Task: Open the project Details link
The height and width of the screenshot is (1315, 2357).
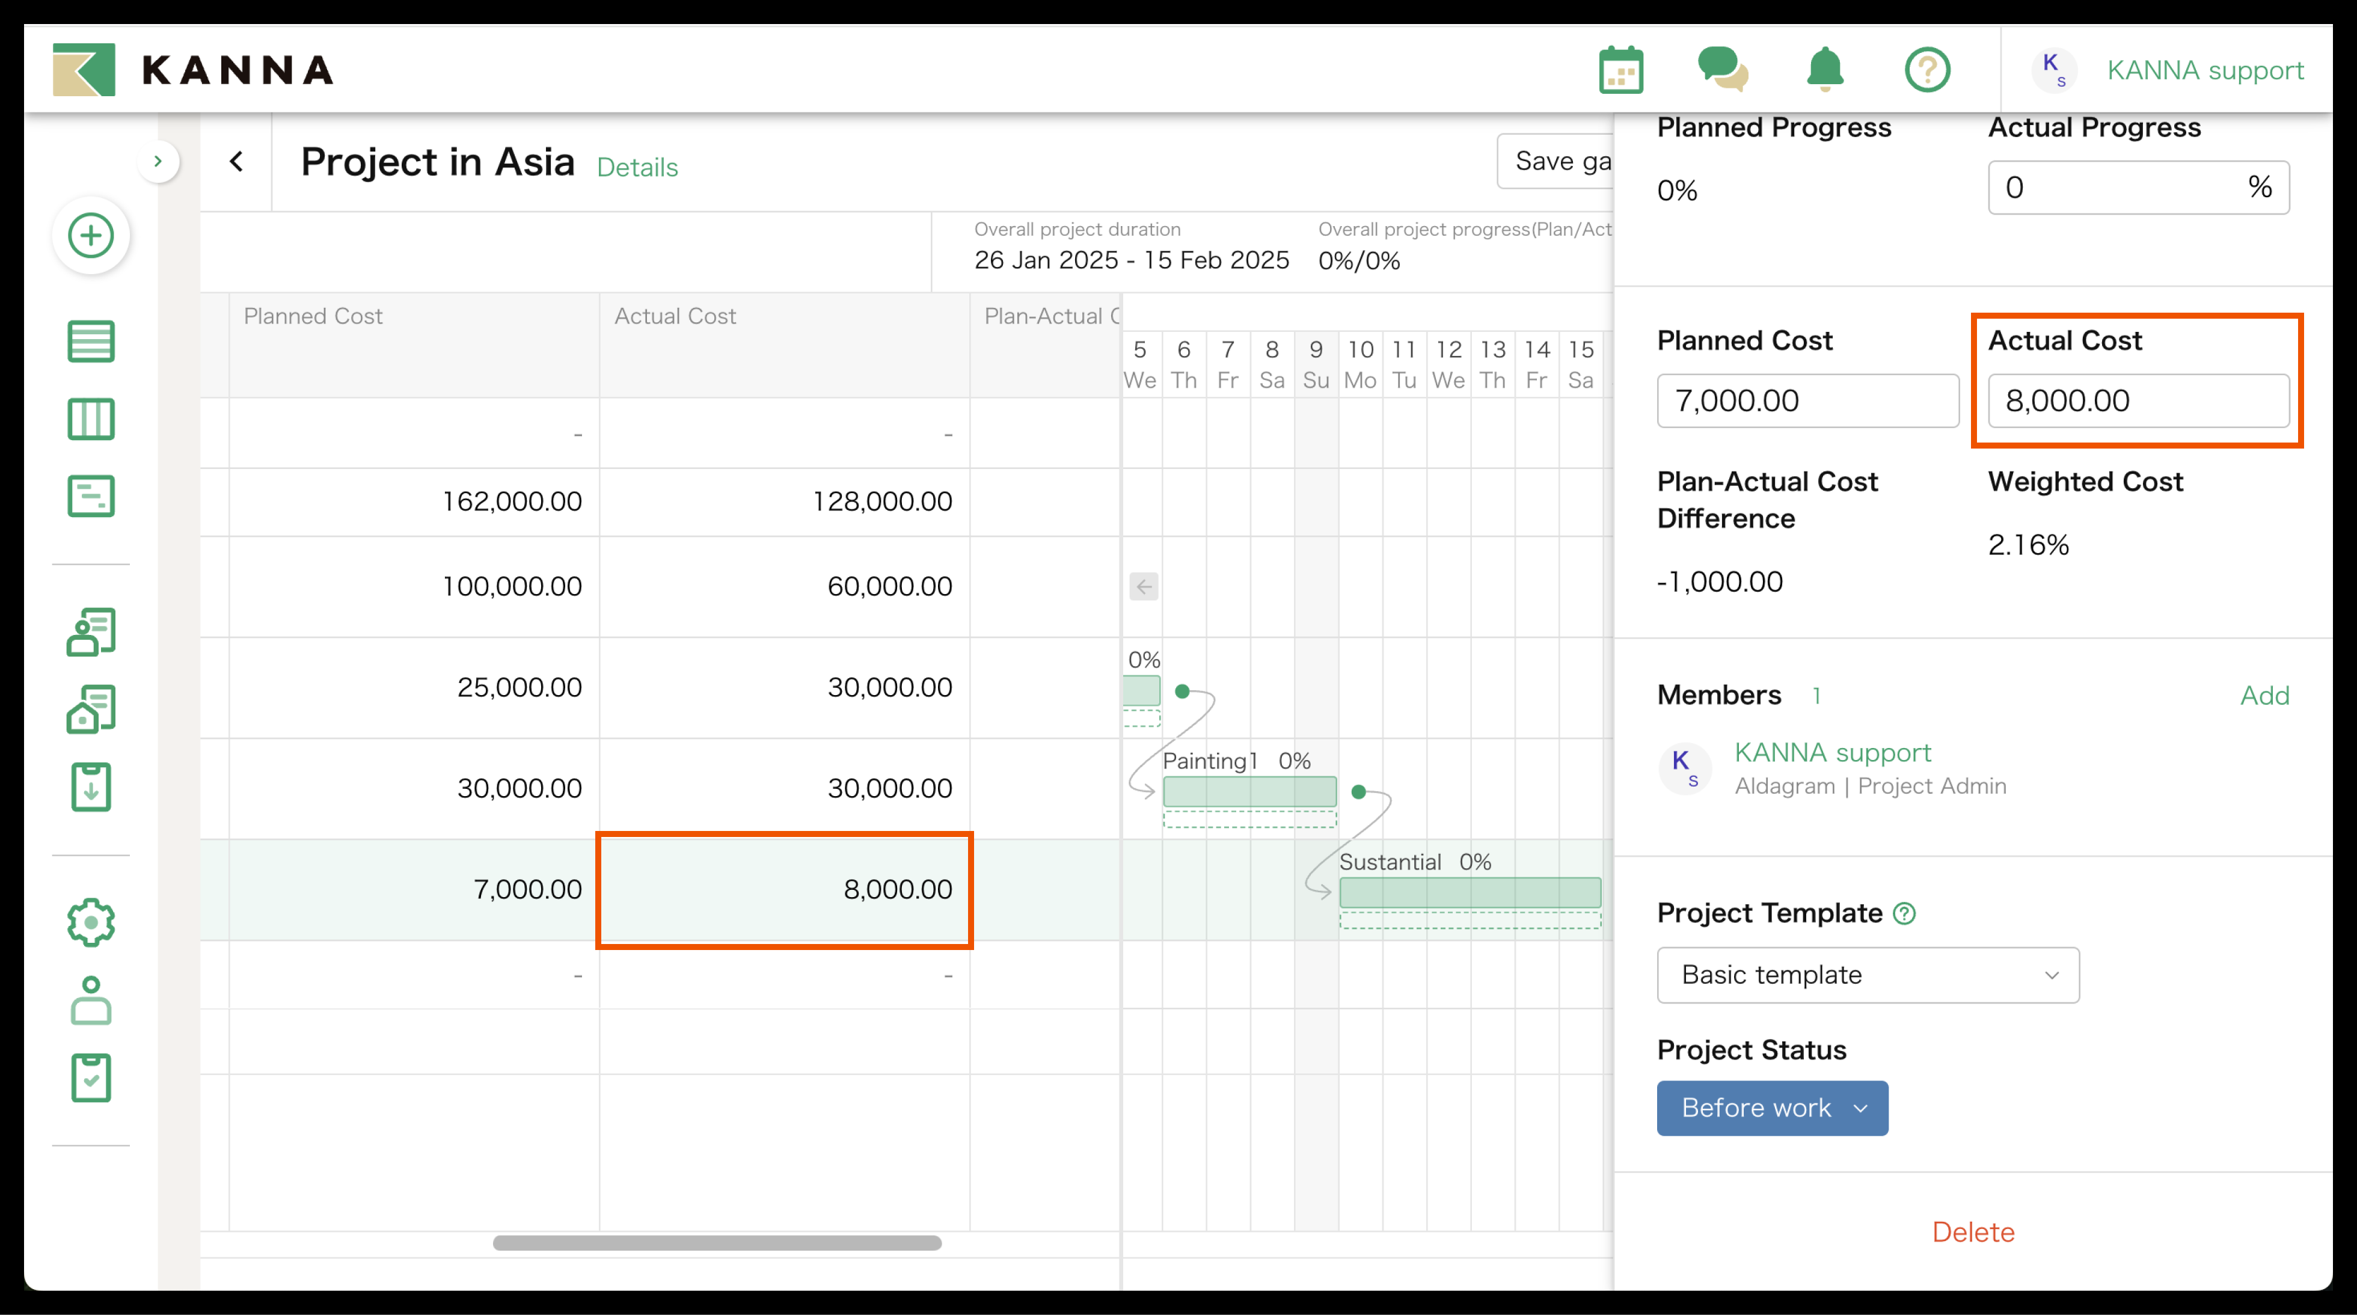Action: coord(637,168)
